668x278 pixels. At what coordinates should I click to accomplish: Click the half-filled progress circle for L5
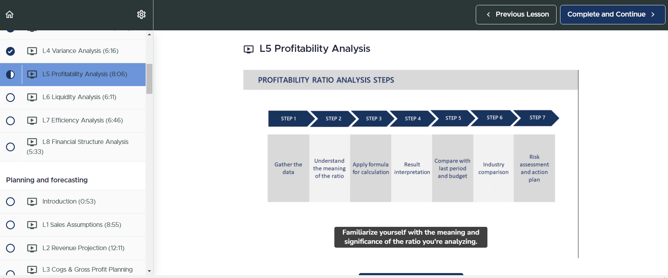pos(11,74)
